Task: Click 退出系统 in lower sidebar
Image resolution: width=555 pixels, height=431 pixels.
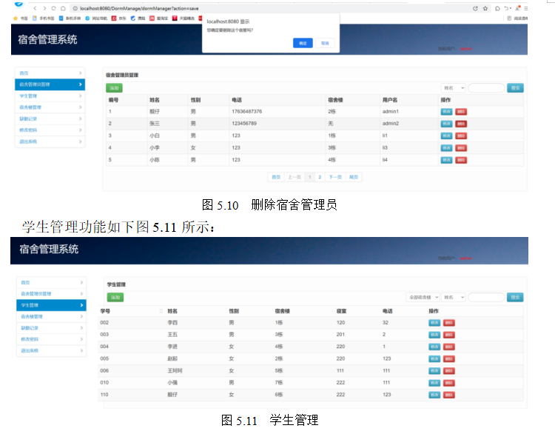Action: tap(51, 350)
